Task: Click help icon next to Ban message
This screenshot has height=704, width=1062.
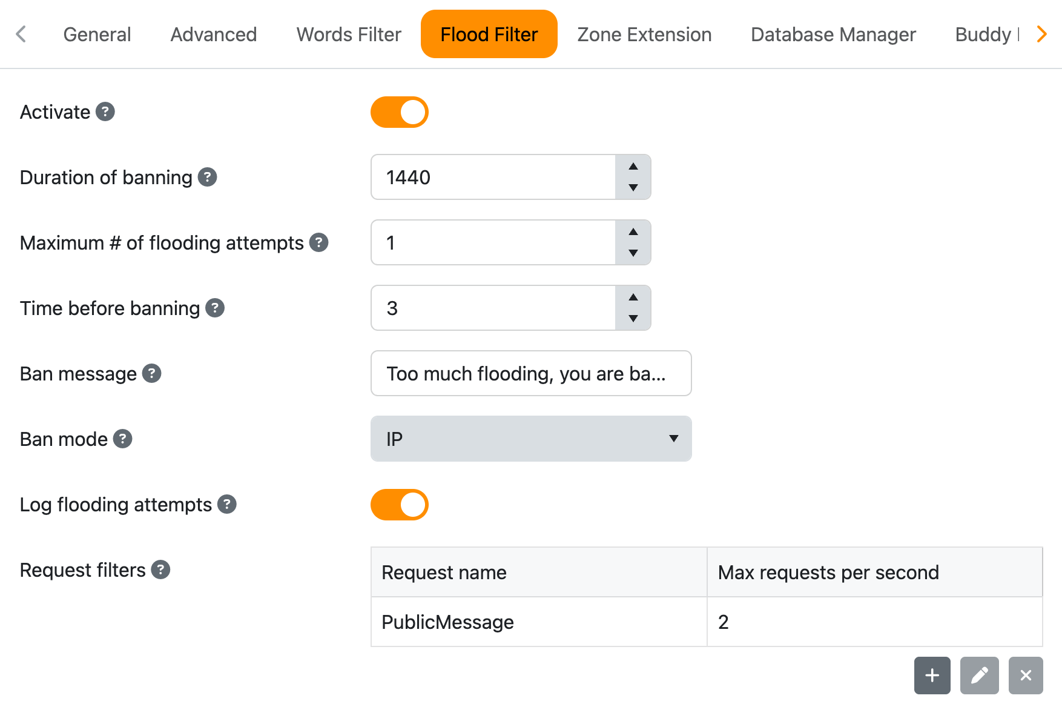Action: point(151,374)
